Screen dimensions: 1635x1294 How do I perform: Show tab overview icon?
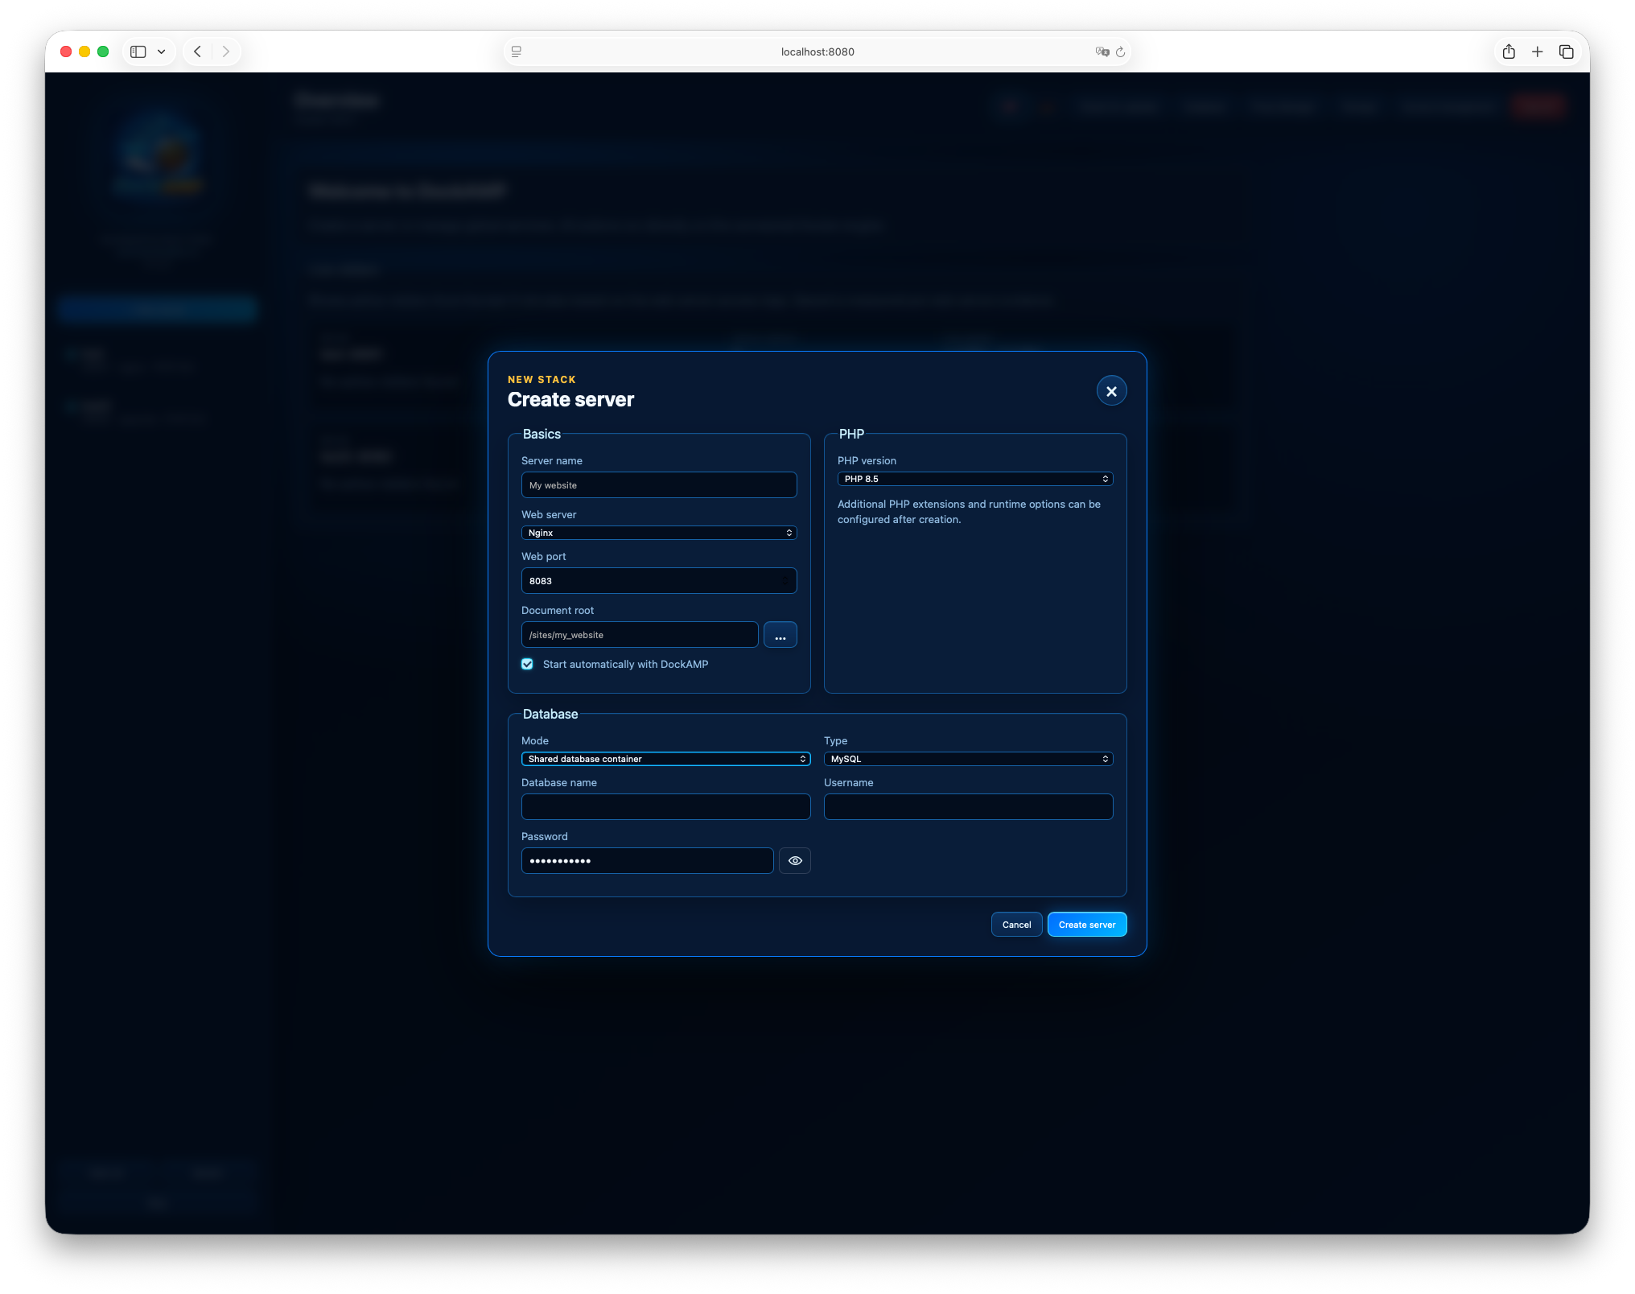[1567, 52]
